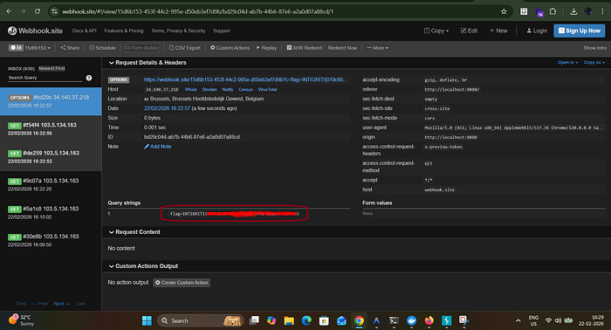This screenshot has width=611, height=330.
Task: Open browser downloads icon
Action: pos(573,11)
